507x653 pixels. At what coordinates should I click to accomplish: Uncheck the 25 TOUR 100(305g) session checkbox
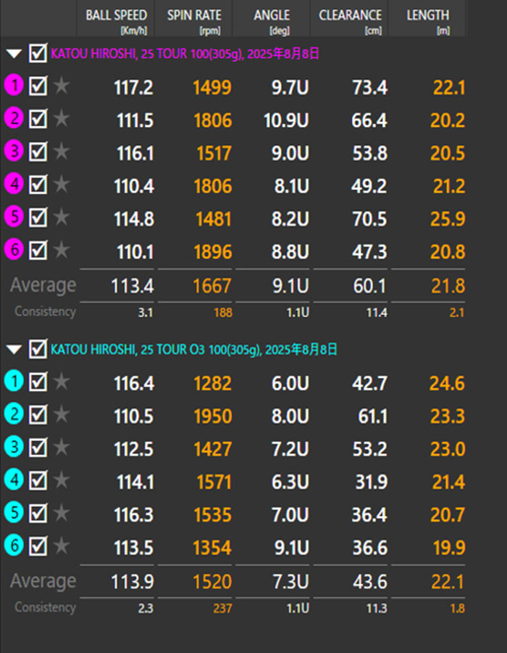coord(38,54)
